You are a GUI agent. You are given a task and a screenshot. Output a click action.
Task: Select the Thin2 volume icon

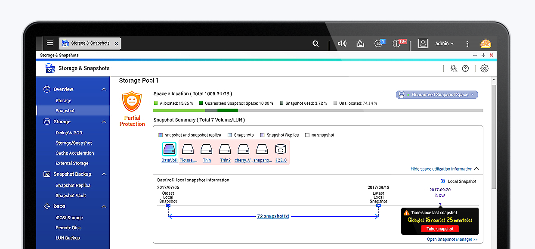click(x=225, y=149)
